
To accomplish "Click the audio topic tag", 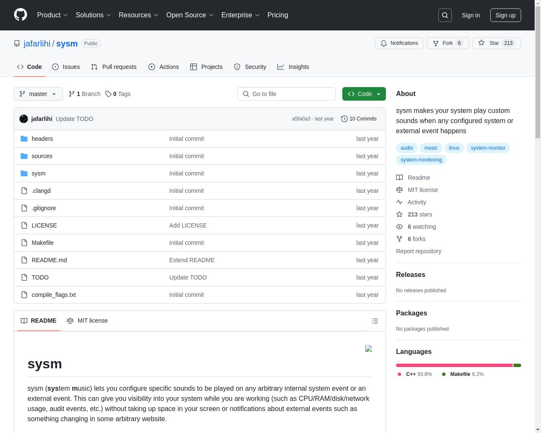I will 407,148.
